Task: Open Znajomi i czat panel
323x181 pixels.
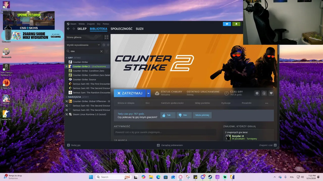Action: (x=268, y=145)
